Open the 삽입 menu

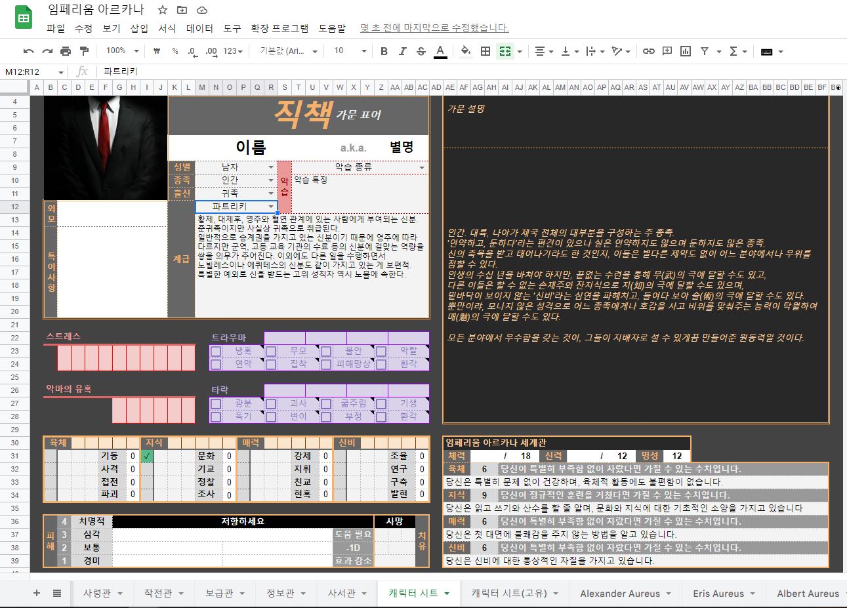(139, 28)
